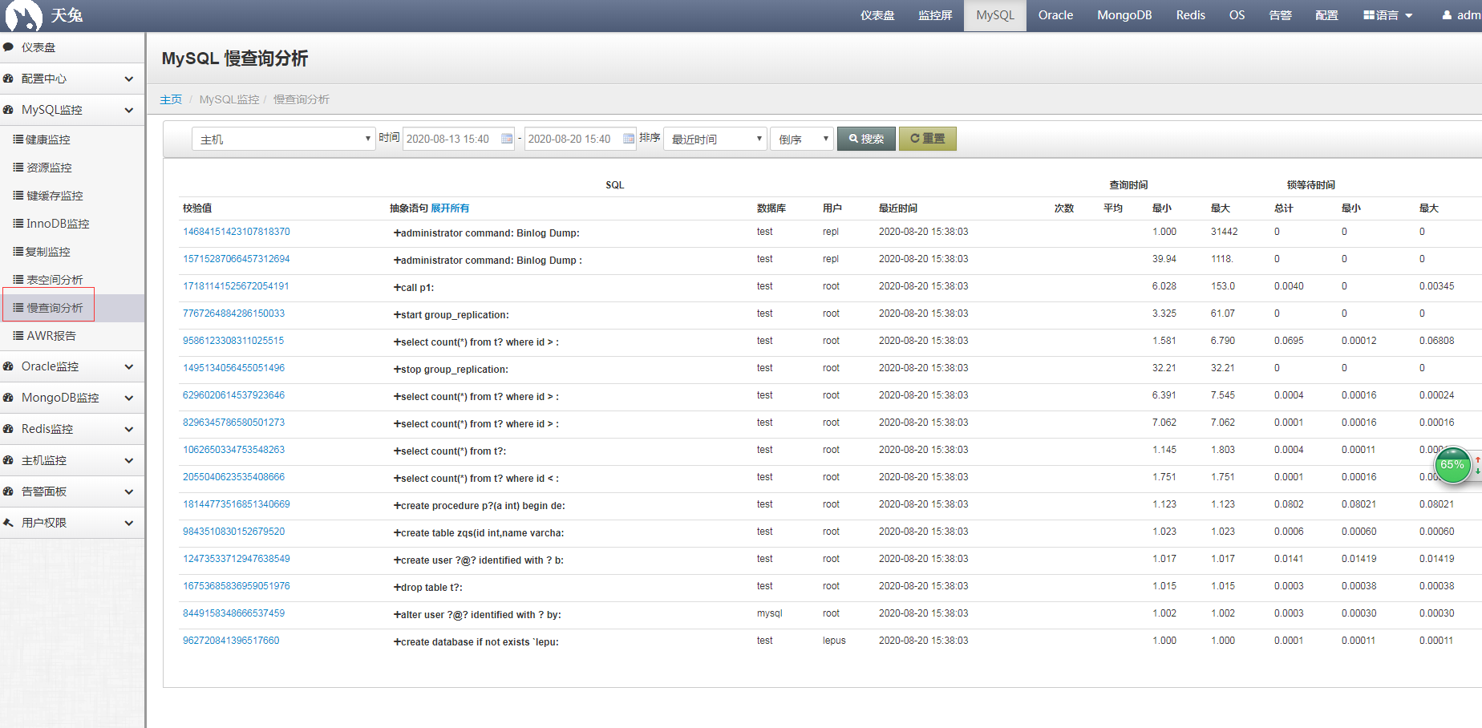The width and height of the screenshot is (1482, 728).
Task: Click list icon beside 健康监控
Action: (x=18, y=140)
